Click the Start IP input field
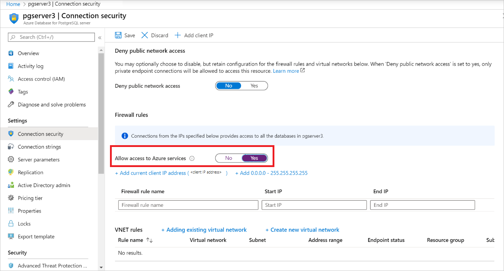This screenshot has height=271, width=504. (314, 205)
